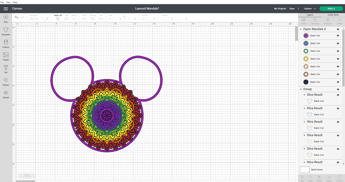
Task: Open the Operation Basic Cut dropdown
Action: [x=37, y=19]
